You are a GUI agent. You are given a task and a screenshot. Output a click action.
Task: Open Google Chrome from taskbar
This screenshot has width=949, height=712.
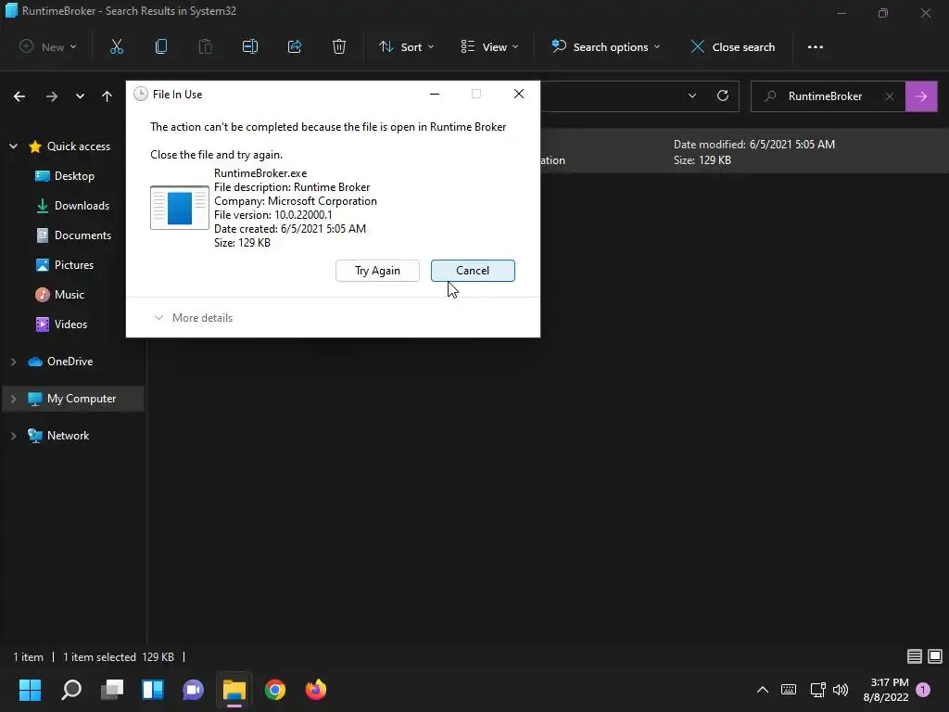(x=274, y=690)
